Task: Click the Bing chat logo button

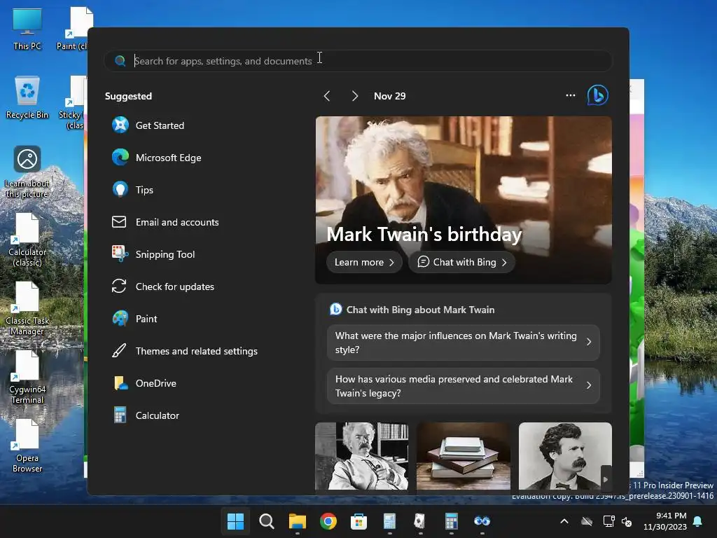Action: 598,95
